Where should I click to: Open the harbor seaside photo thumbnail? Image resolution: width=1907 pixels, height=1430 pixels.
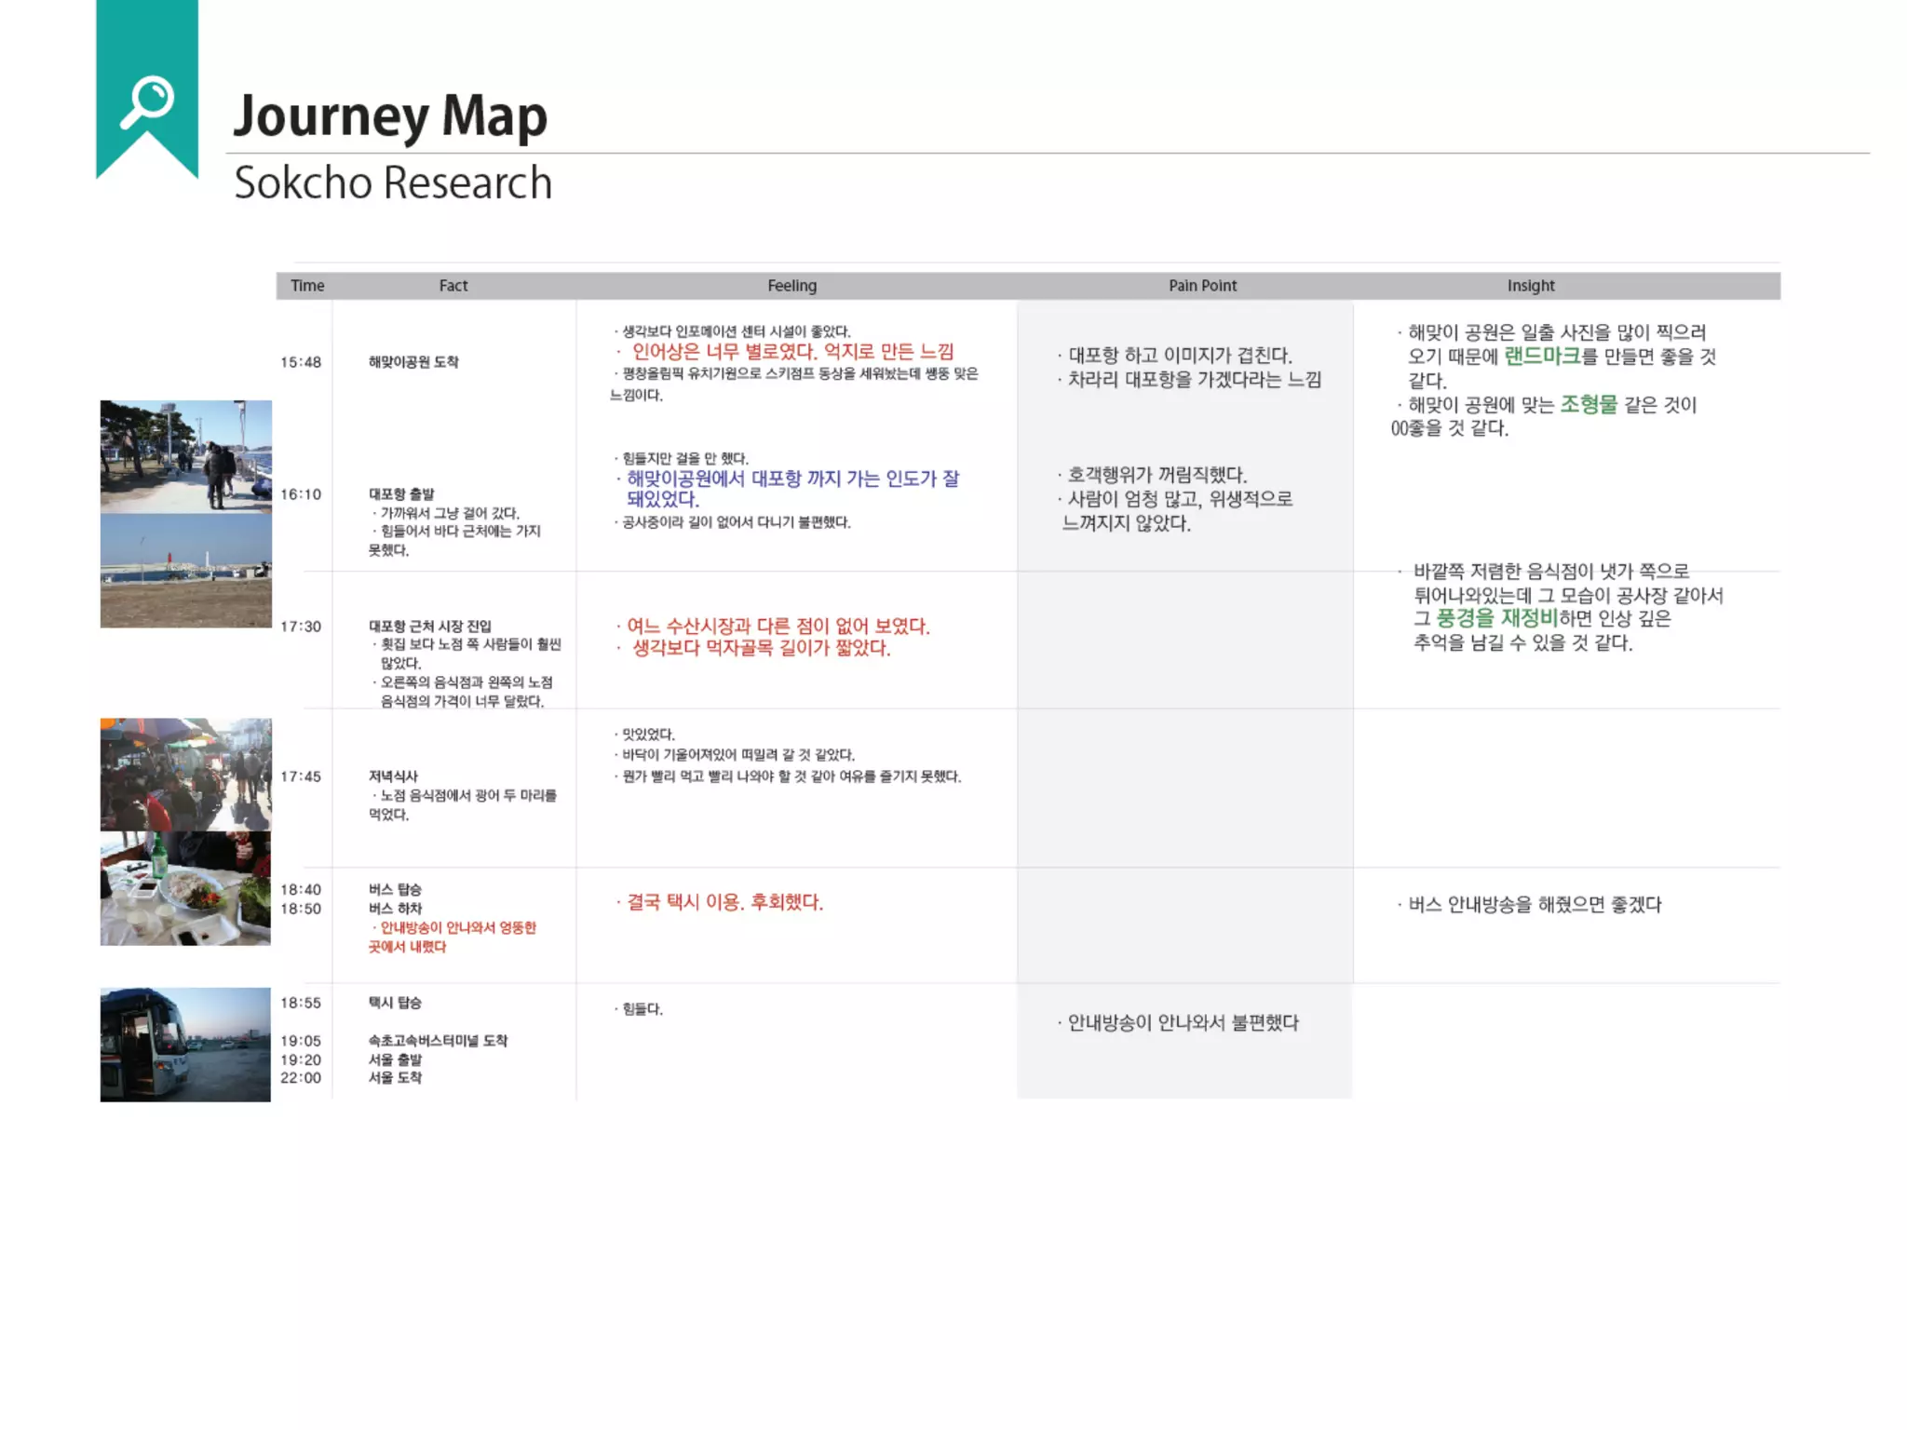click(185, 571)
